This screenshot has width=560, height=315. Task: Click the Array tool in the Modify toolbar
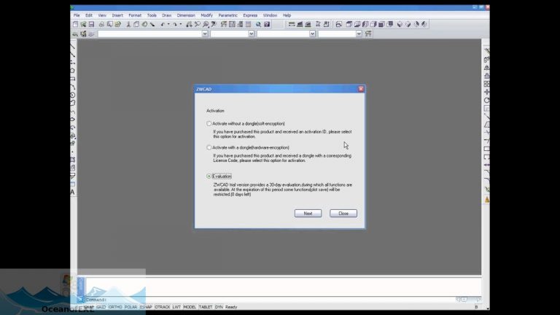pos(486,84)
